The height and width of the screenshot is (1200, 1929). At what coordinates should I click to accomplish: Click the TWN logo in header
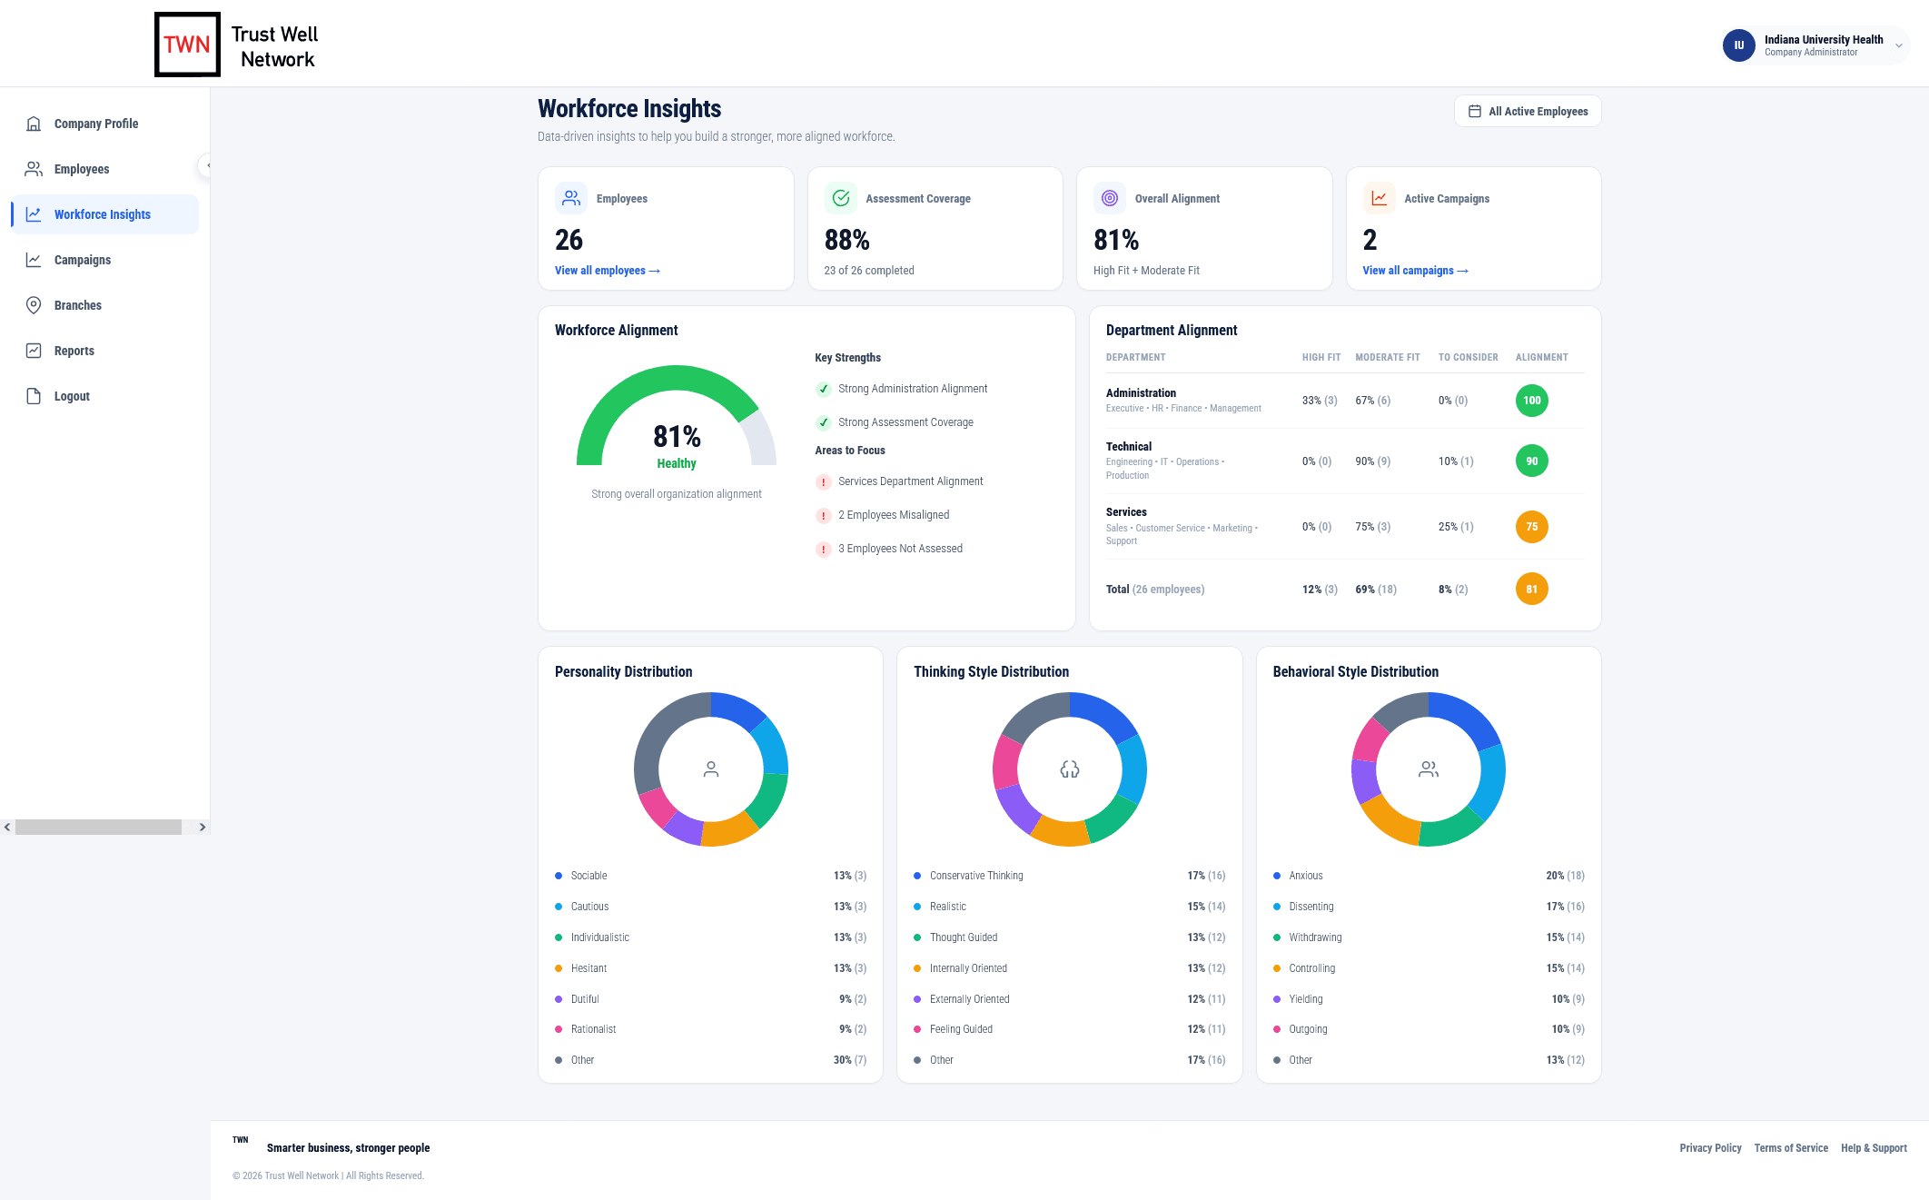(x=187, y=45)
